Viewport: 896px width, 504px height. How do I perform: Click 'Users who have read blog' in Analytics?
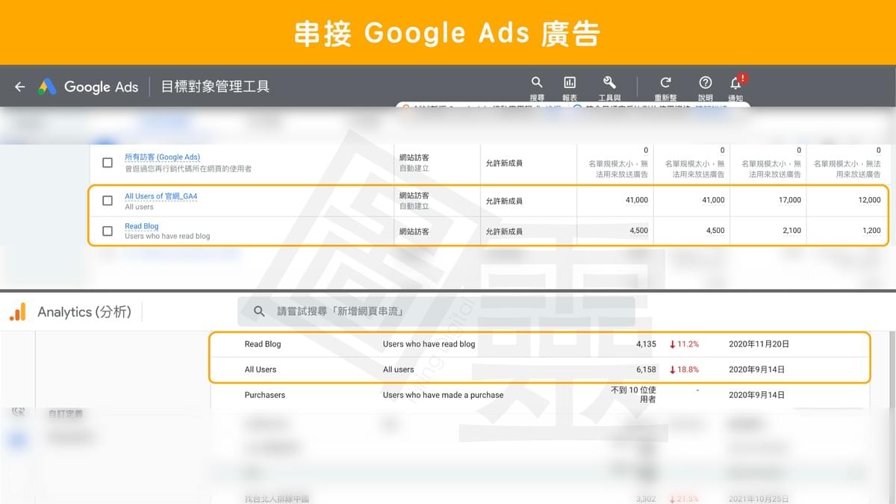pyautogui.click(x=429, y=344)
